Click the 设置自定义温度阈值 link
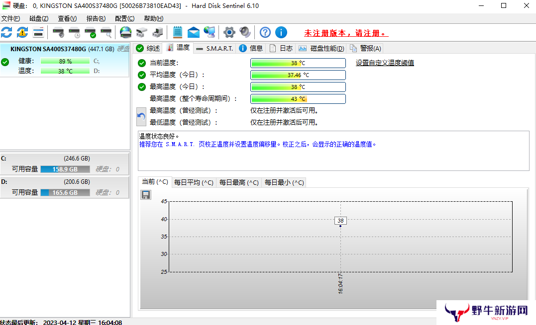Viewport: 536px width, 325px height. (x=385, y=63)
